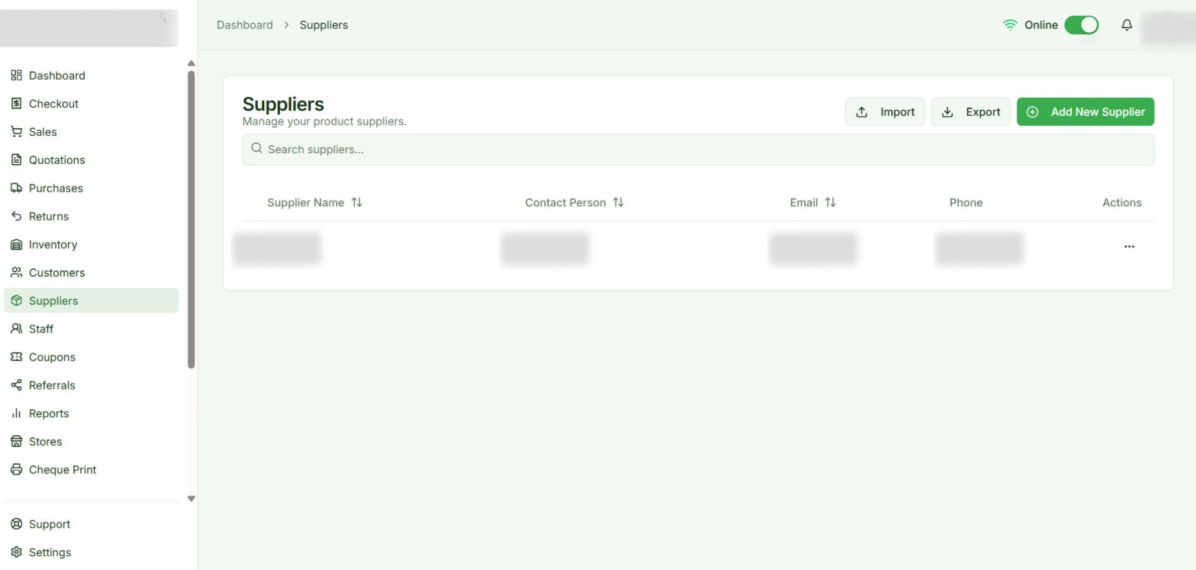Toggle the Online/Offline switch
This screenshot has width=1196, height=570.
[1081, 25]
